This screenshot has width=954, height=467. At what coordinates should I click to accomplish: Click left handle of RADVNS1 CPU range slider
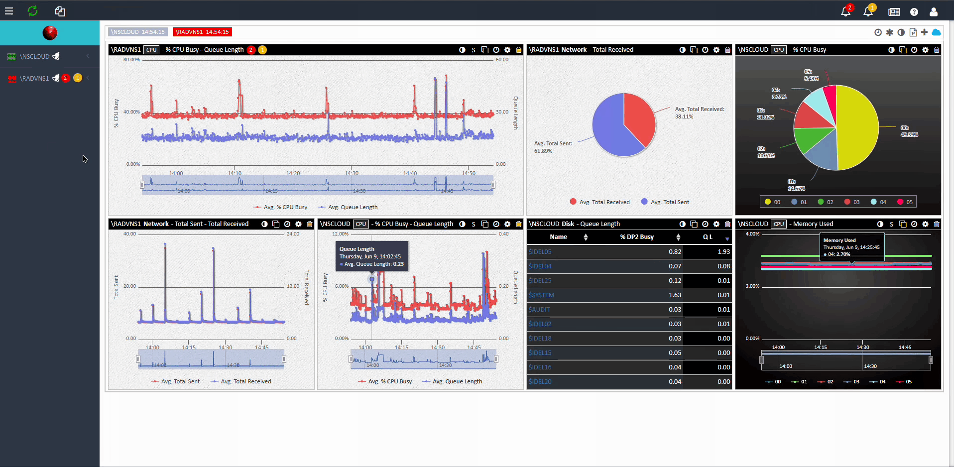(142, 185)
